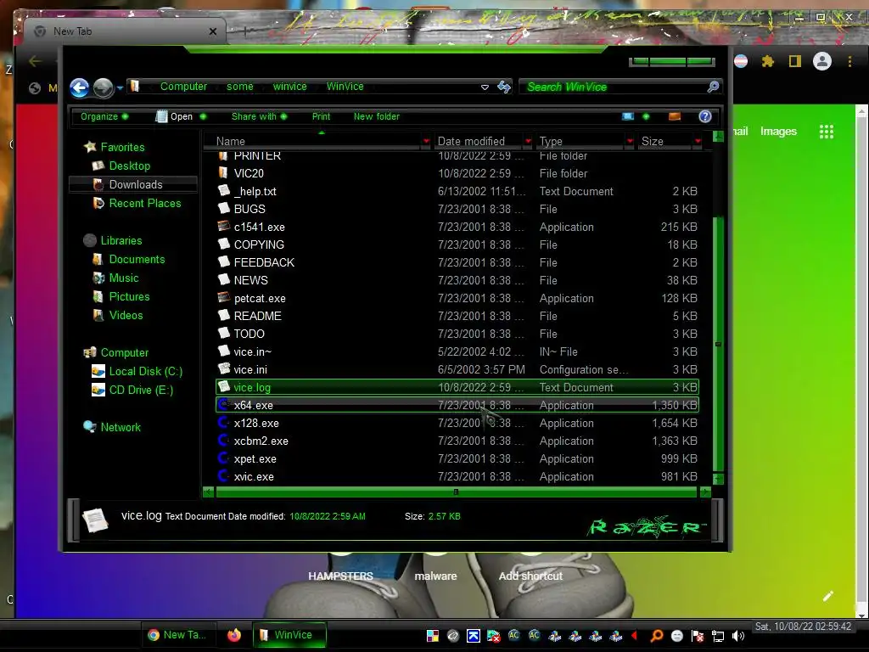Screen dimensions: 869x652
Task: Click the Chrome profile avatar icon
Action: (x=821, y=61)
